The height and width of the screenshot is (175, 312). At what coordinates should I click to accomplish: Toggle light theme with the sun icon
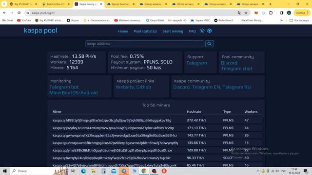[202, 31]
